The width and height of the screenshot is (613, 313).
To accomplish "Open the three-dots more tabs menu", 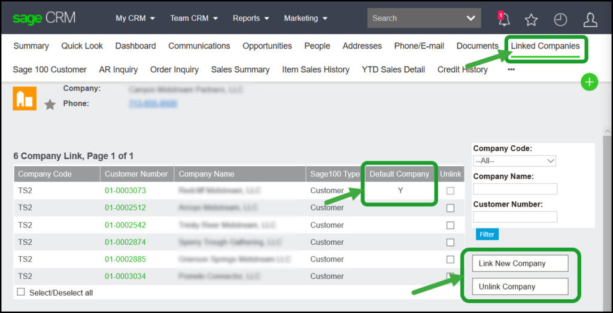I will (511, 69).
